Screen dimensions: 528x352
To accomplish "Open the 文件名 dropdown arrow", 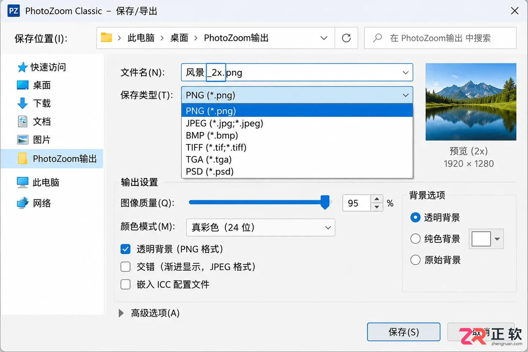I will coord(406,73).
